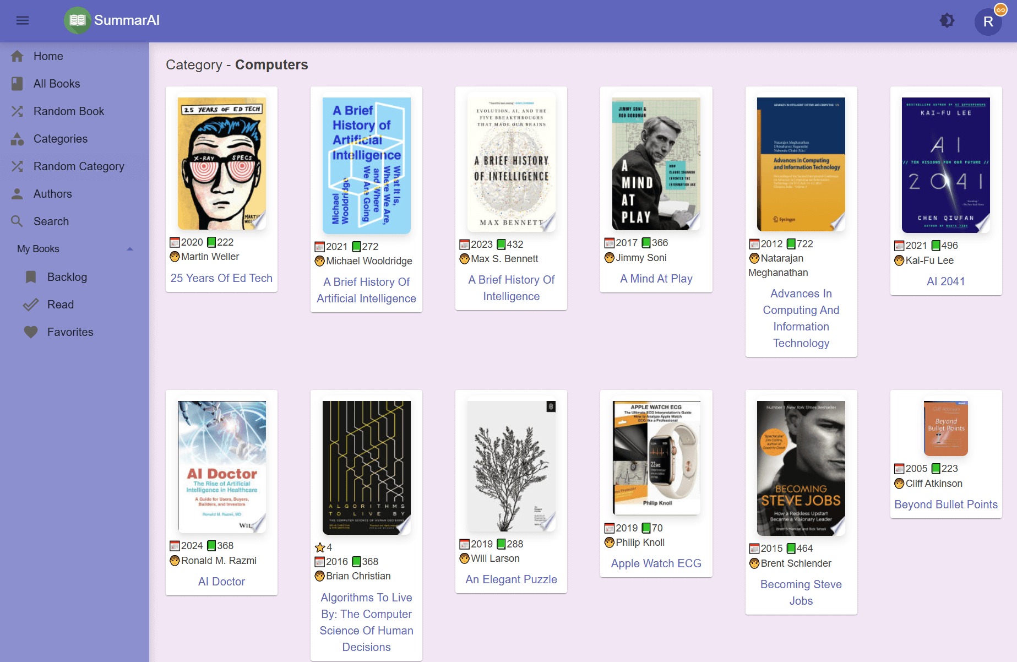Open Categories in sidebar
Screen dimensions: 1017x662
click(x=74, y=139)
